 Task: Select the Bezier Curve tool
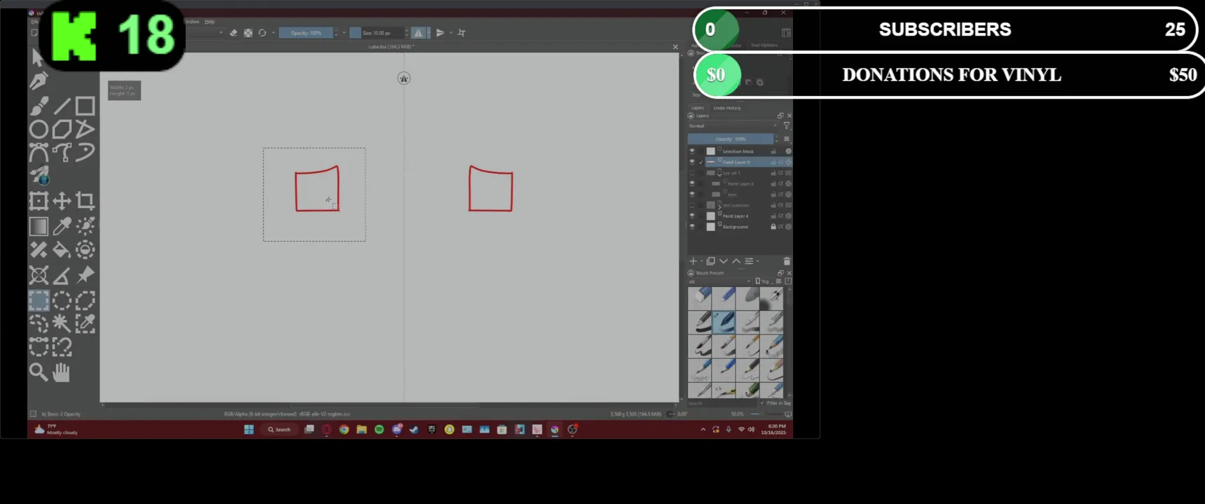pos(39,153)
